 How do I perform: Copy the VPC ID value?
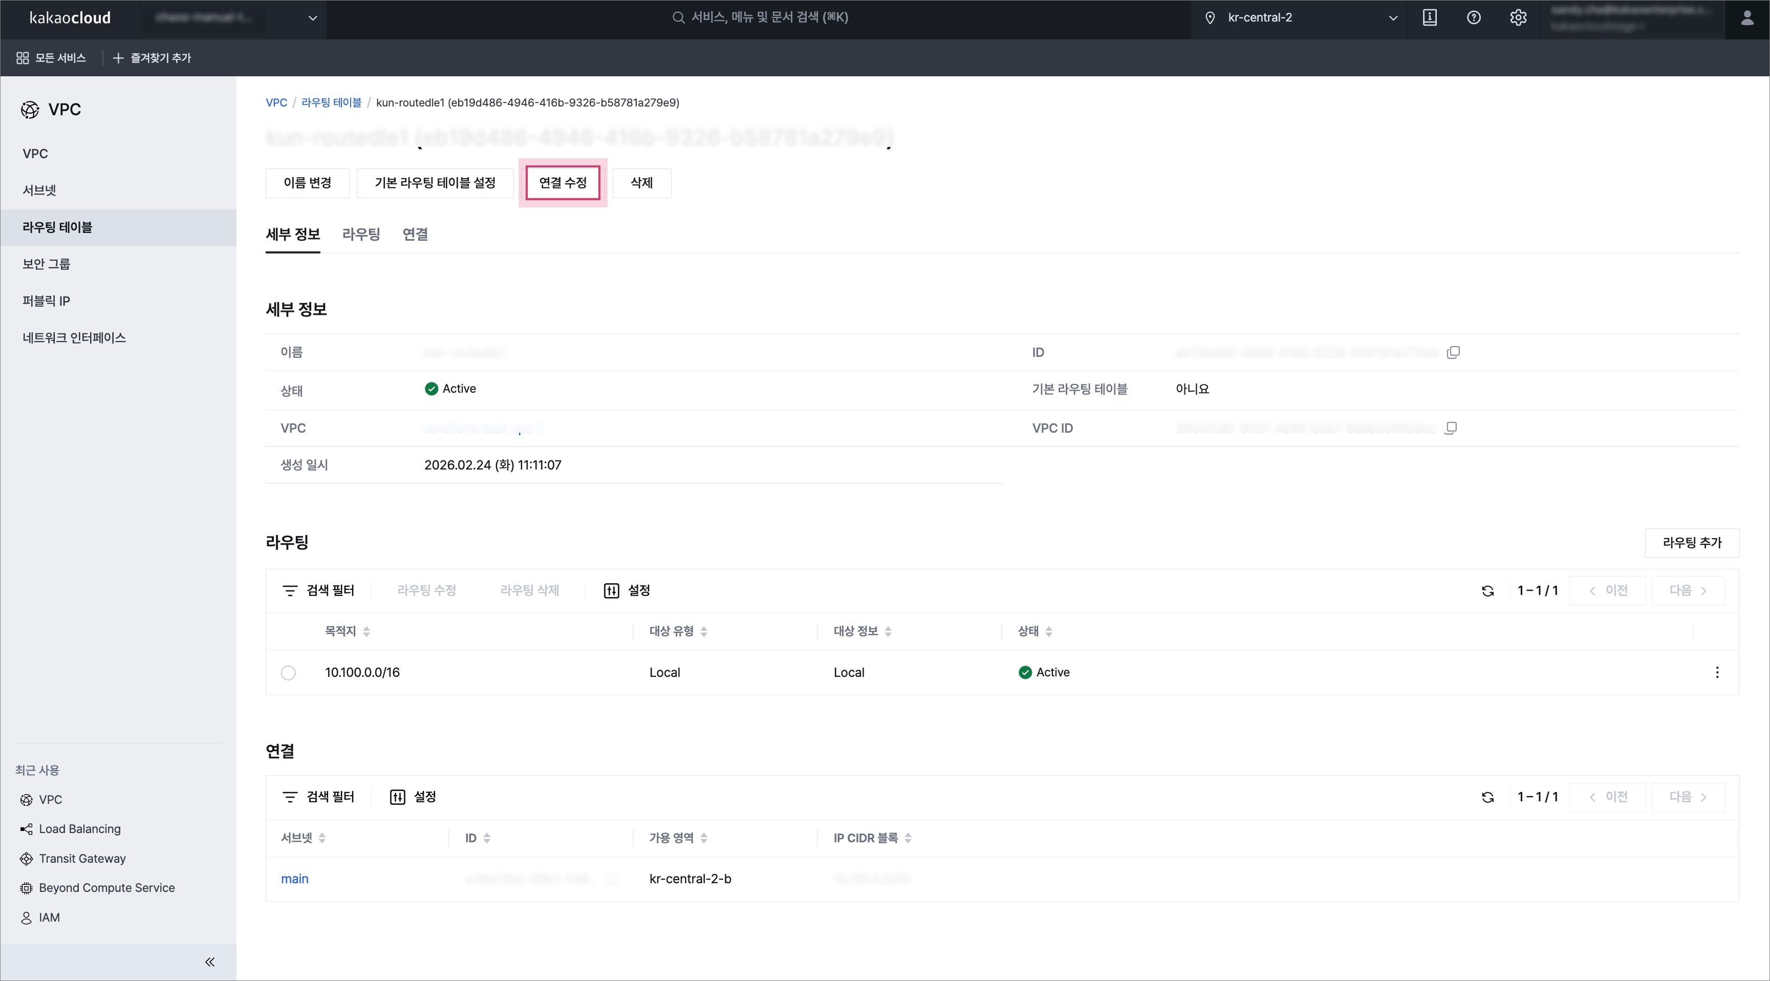1451,428
